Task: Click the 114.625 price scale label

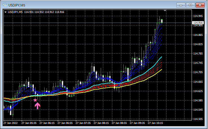Action: (198, 91)
